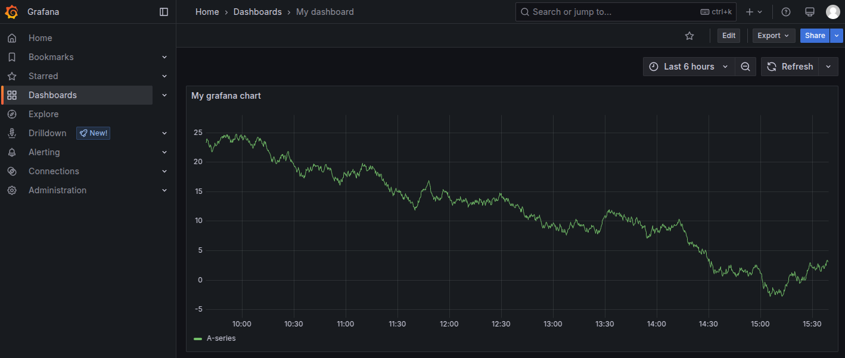Zoom out the time range
The width and height of the screenshot is (845, 358).
pos(745,67)
